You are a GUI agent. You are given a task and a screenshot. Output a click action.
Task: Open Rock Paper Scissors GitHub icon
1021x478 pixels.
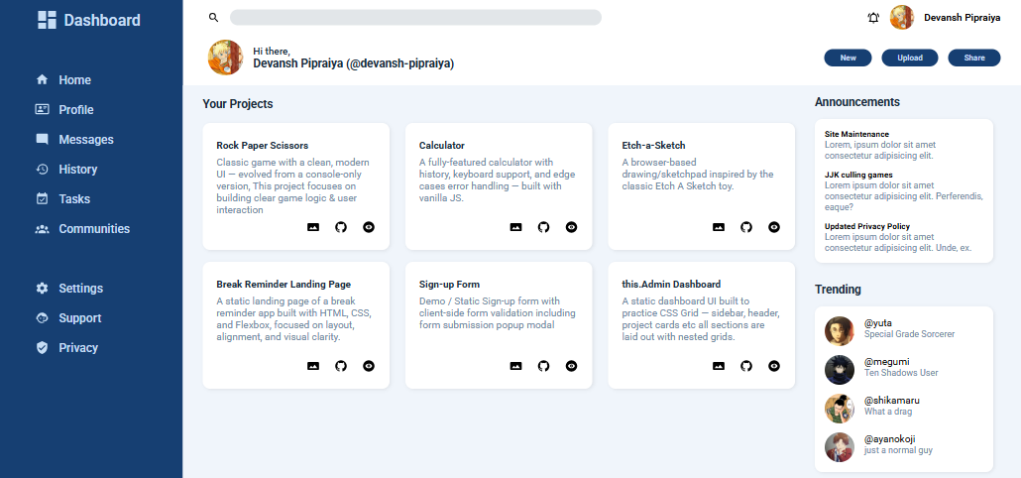click(x=341, y=227)
